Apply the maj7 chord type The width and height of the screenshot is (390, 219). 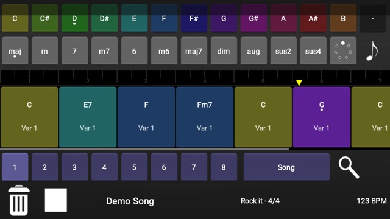(x=194, y=50)
